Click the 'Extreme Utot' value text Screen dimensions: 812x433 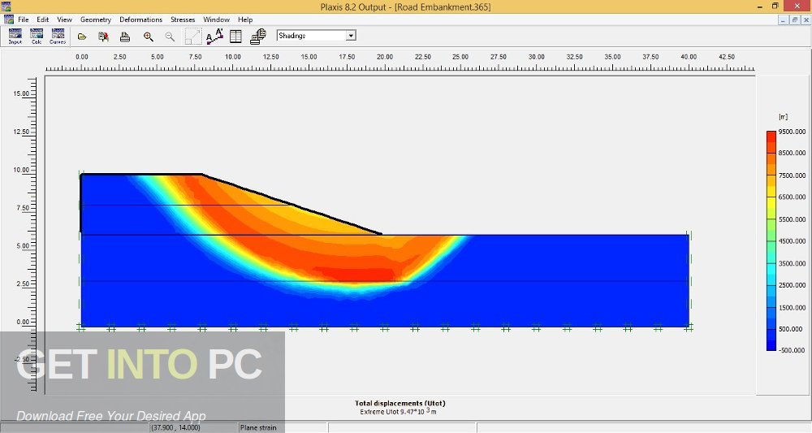(x=398, y=412)
